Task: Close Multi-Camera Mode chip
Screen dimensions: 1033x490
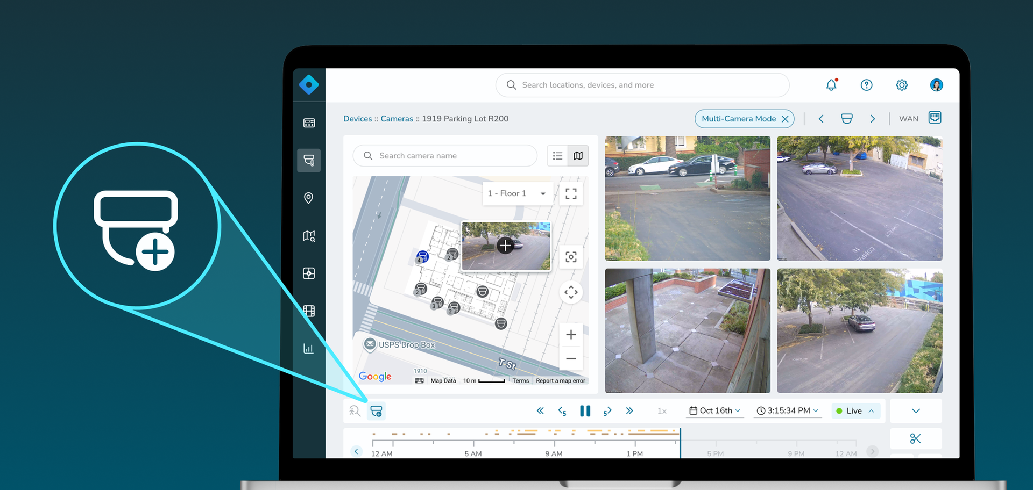Action: pyautogui.click(x=785, y=119)
